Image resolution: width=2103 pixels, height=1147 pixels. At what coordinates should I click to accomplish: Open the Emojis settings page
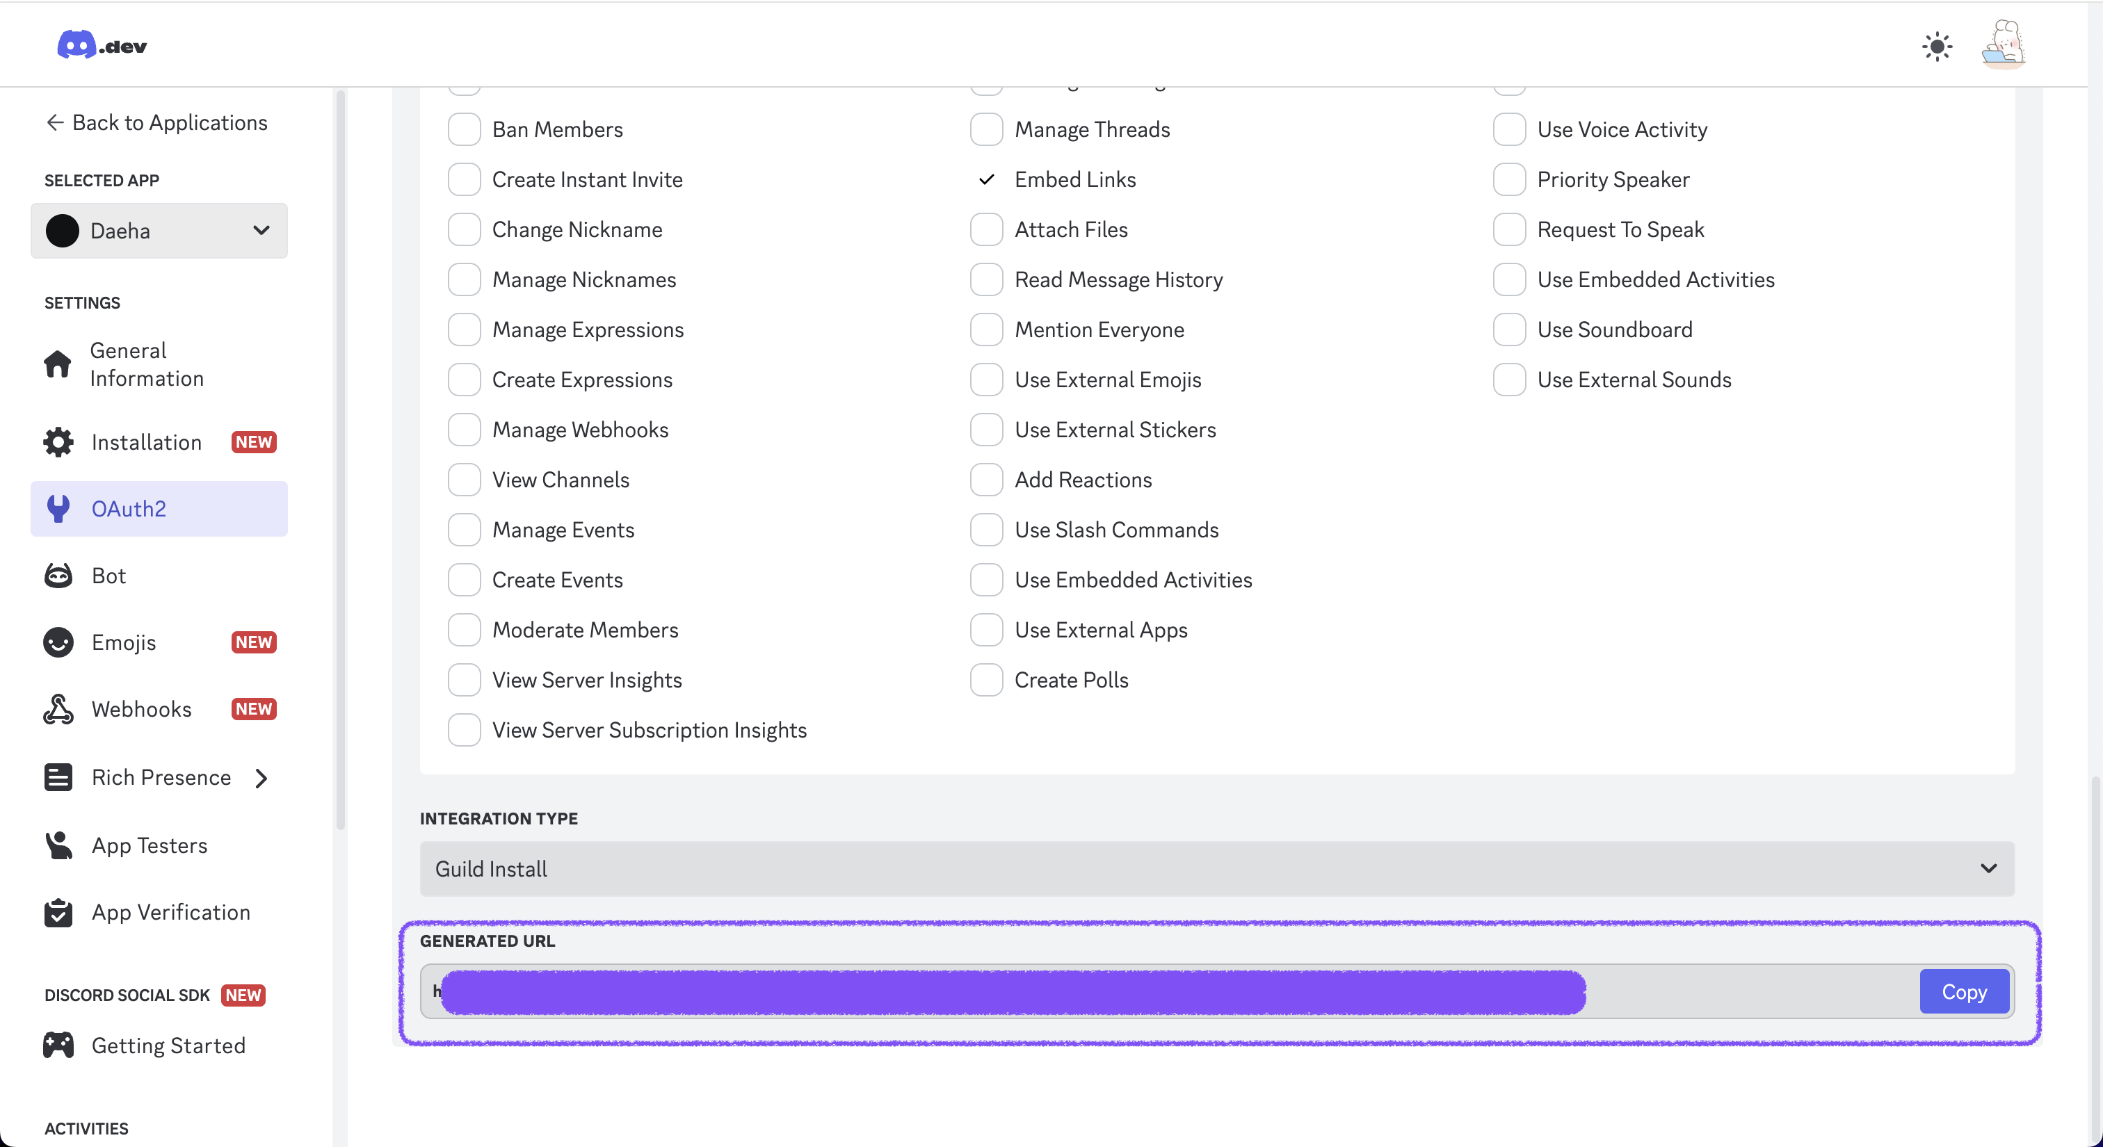[159, 643]
